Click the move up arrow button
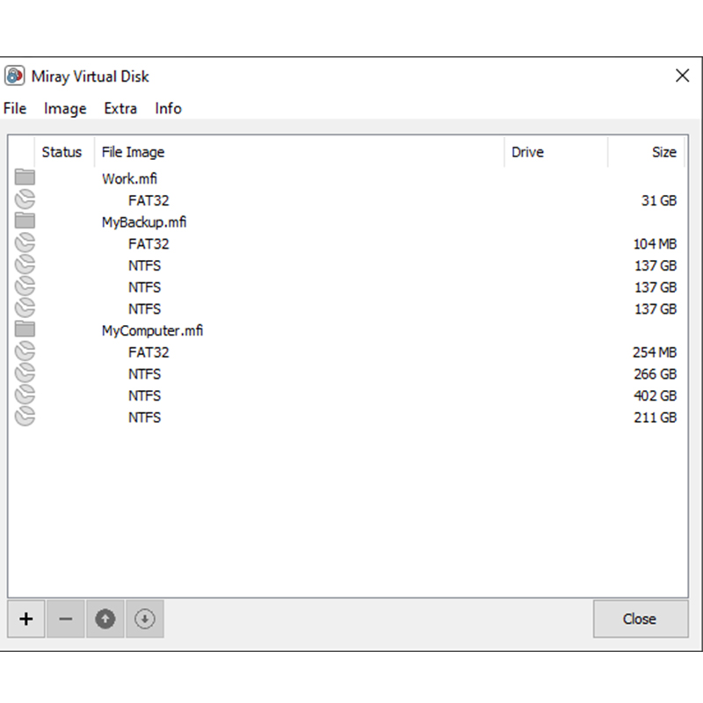Viewport: 703px width, 703px height. (105, 619)
